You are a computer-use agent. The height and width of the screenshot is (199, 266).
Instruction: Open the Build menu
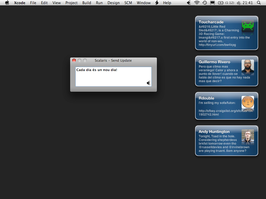[87, 3]
